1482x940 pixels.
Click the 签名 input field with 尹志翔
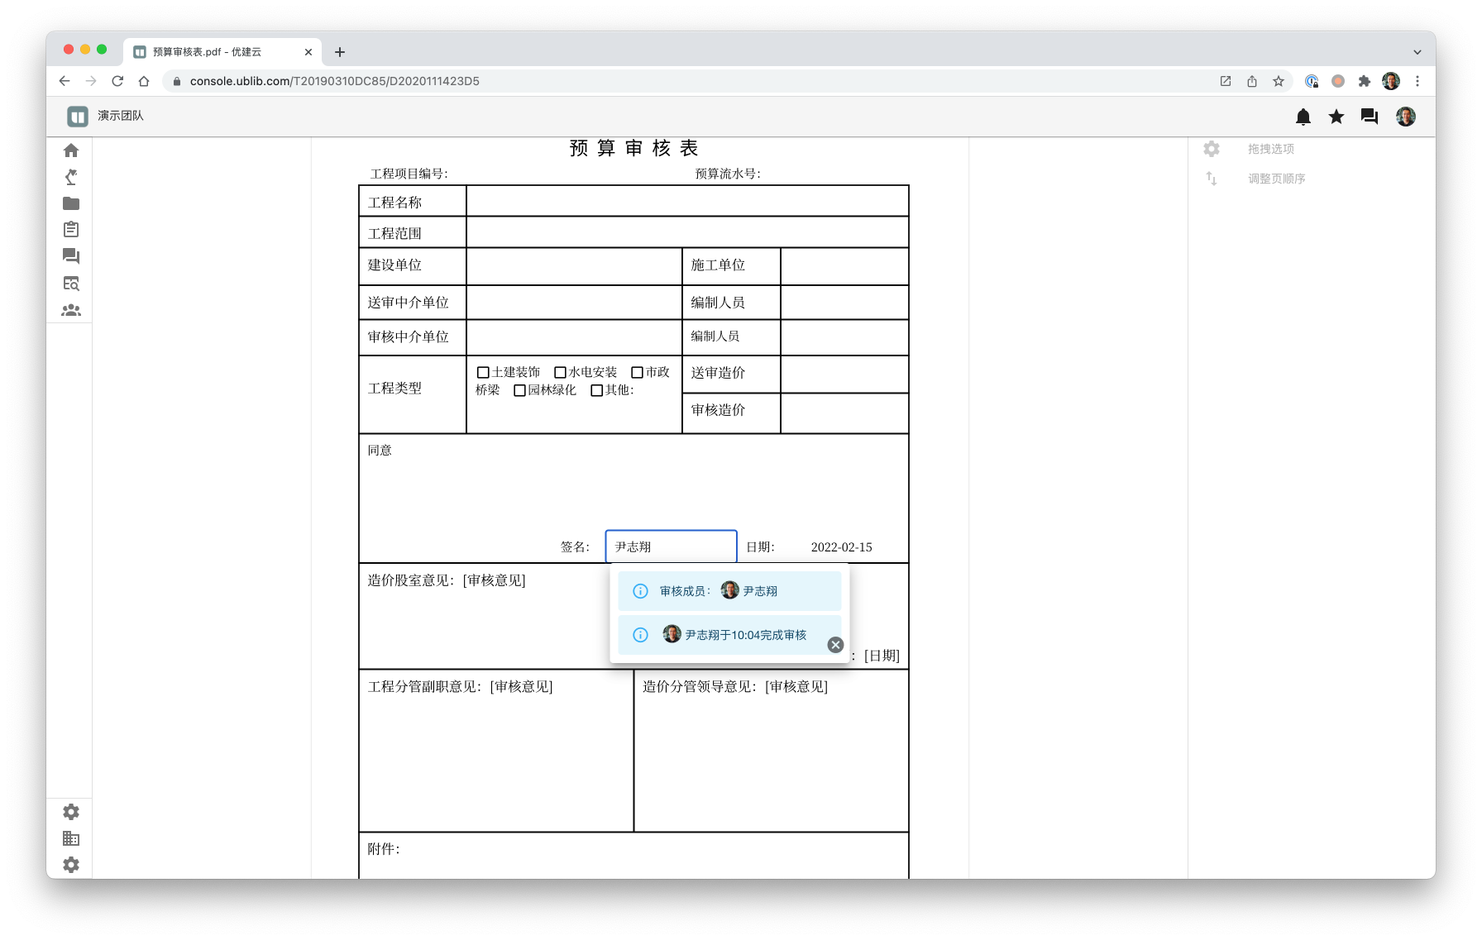[x=671, y=546]
